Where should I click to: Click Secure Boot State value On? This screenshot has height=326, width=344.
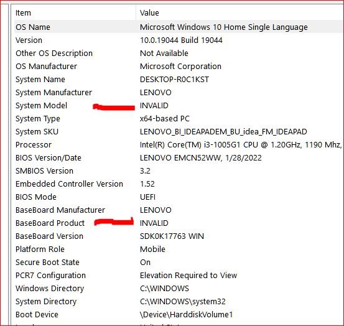click(145, 263)
